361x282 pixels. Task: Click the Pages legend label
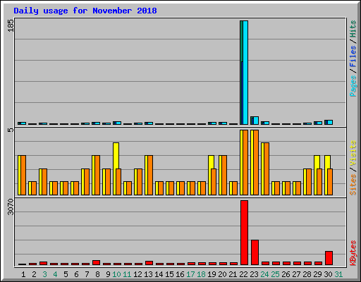pos(353,86)
